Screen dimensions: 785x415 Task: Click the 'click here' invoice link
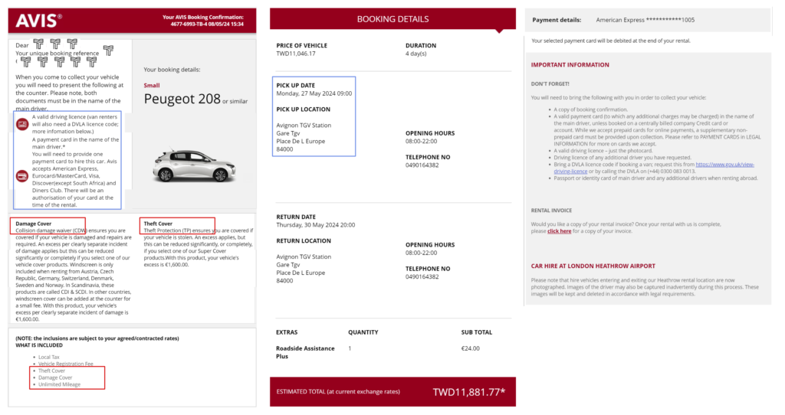559,231
